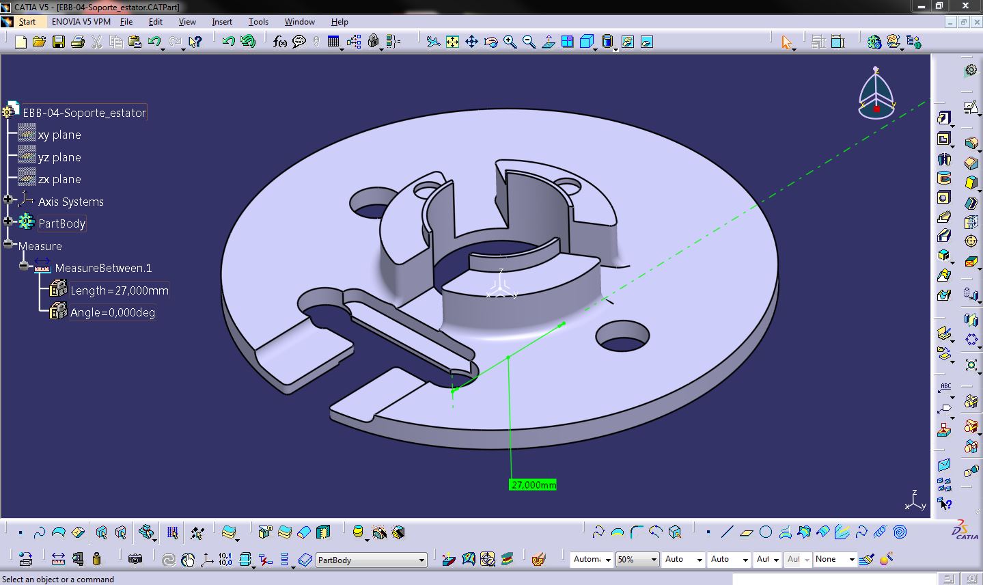This screenshot has width=983, height=585.
Task: Collapse the MeasureBetween.1 node
Action: pyautogui.click(x=23, y=266)
